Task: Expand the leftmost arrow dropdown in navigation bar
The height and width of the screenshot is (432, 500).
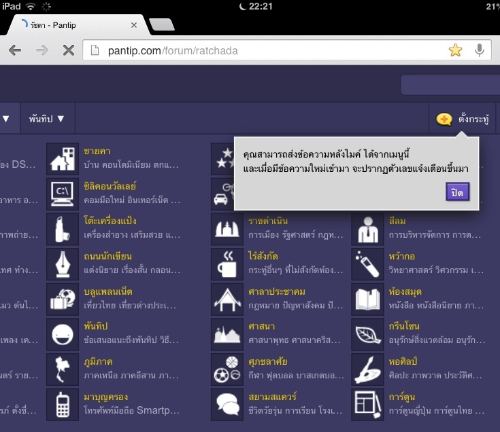Action: tap(5, 118)
